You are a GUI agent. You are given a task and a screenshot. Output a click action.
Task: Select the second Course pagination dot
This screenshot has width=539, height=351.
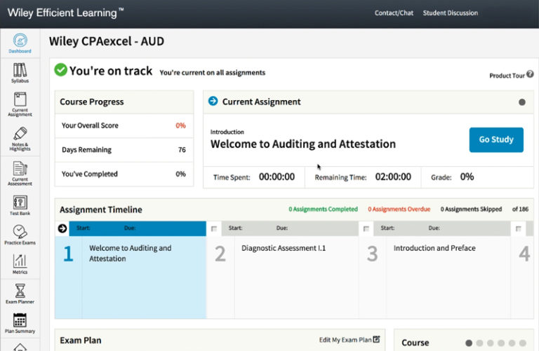click(x=479, y=343)
